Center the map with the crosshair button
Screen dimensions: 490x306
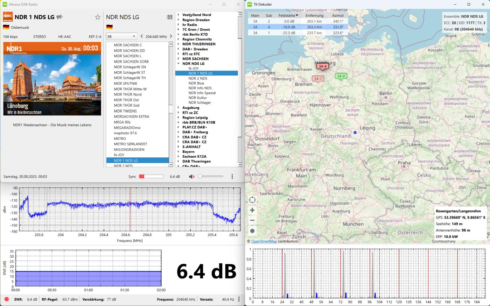pos(252,200)
